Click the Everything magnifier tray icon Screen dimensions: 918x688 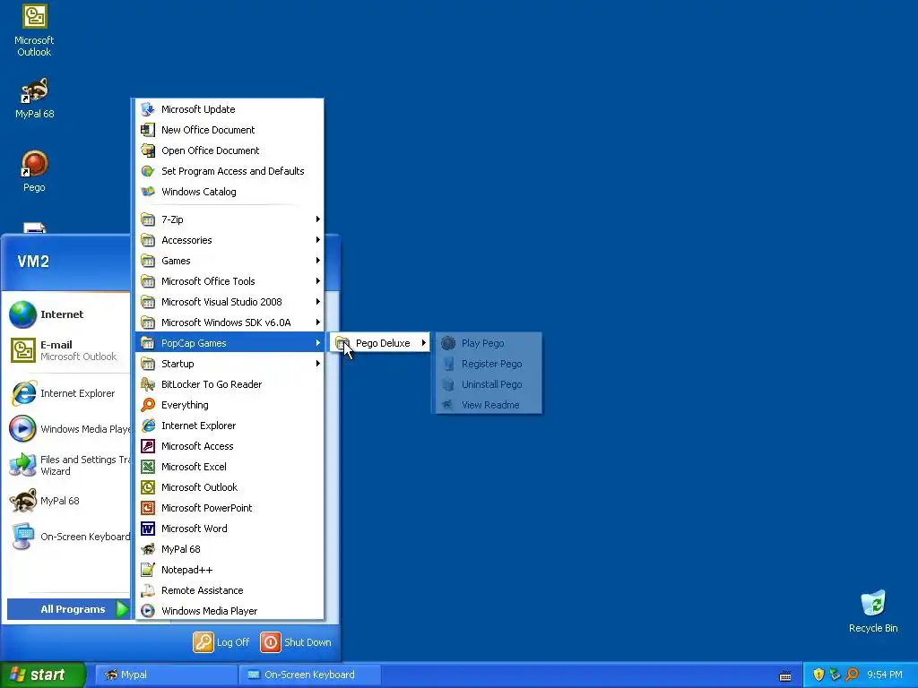point(852,675)
